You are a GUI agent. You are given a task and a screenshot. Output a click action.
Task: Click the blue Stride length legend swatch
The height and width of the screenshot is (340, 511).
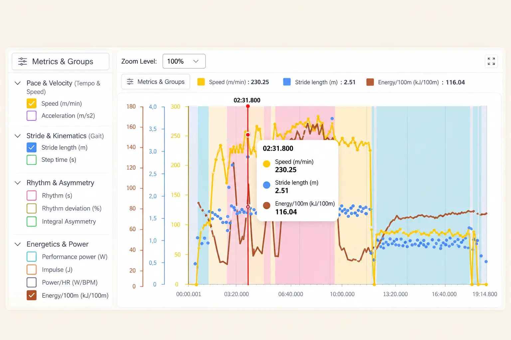coord(287,82)
